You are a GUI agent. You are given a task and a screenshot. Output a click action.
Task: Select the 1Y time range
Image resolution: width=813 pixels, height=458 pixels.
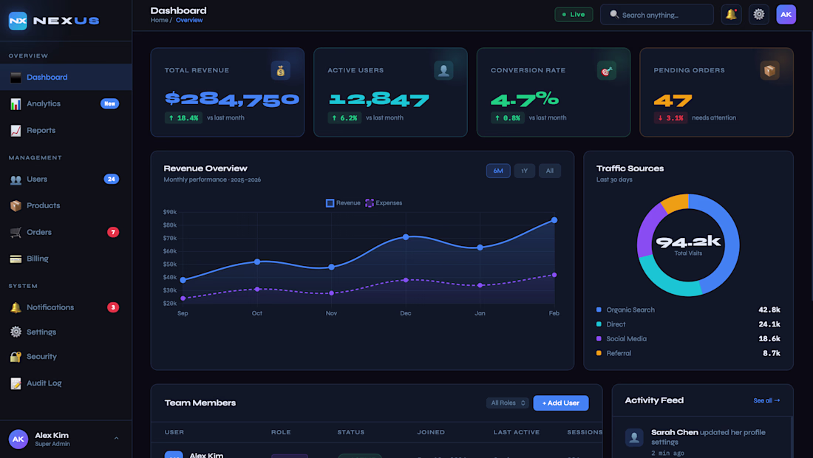524,171
